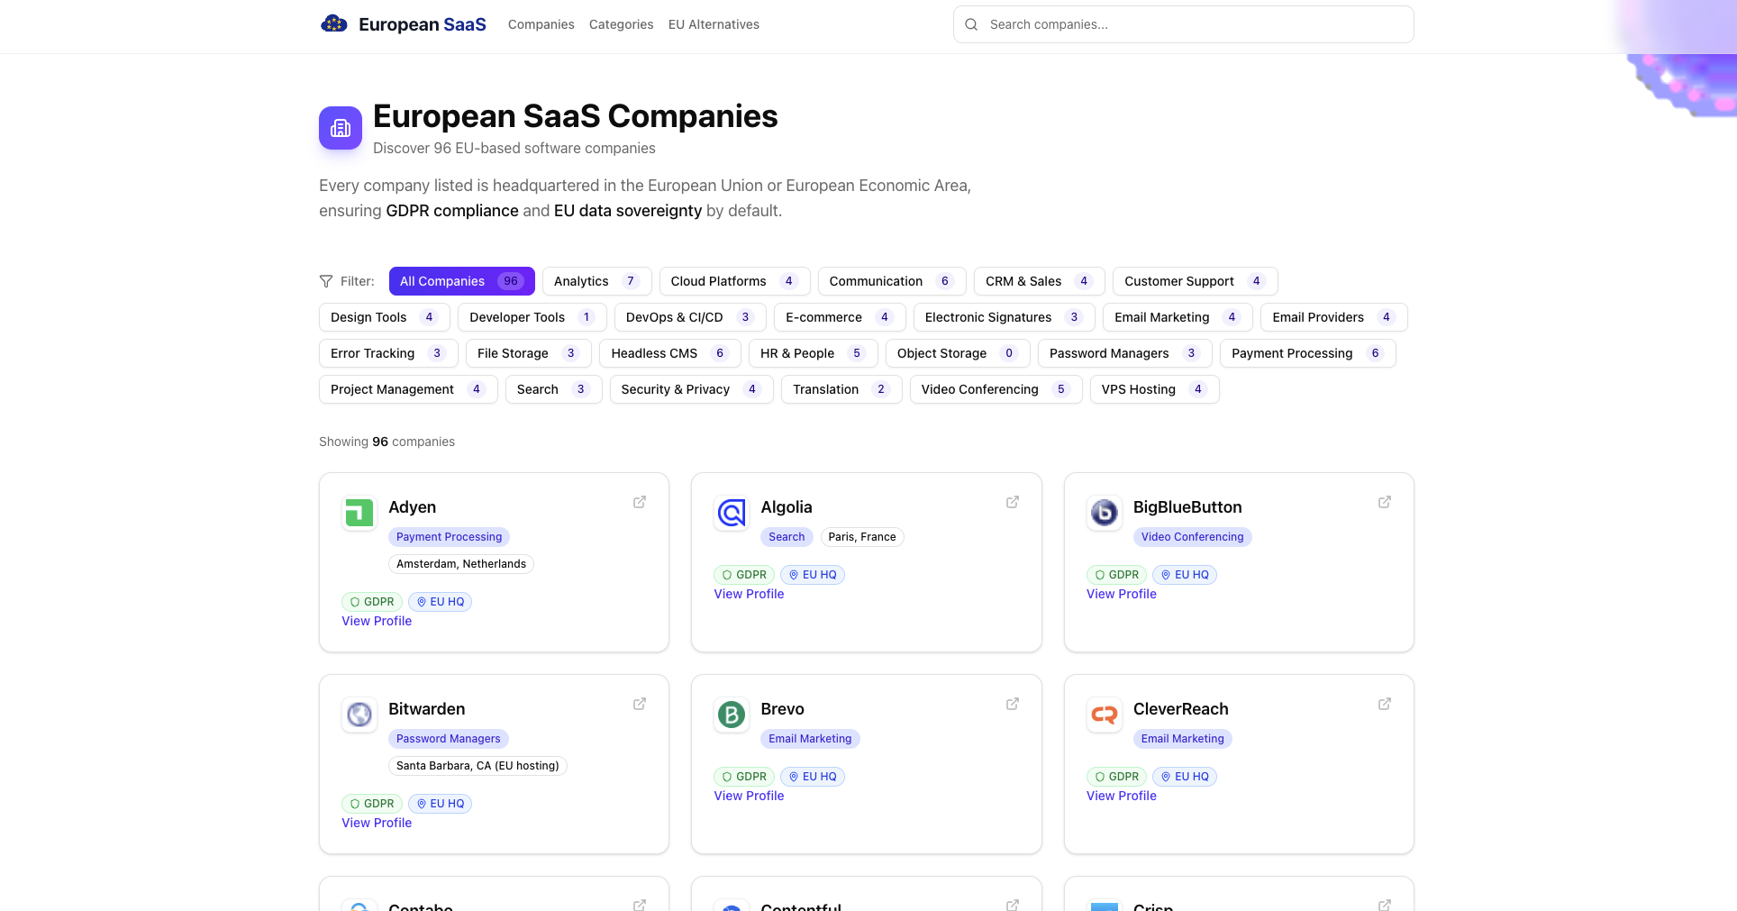
Task: Click the European SaaS cloud logo icon
Action: pos(333,24)
